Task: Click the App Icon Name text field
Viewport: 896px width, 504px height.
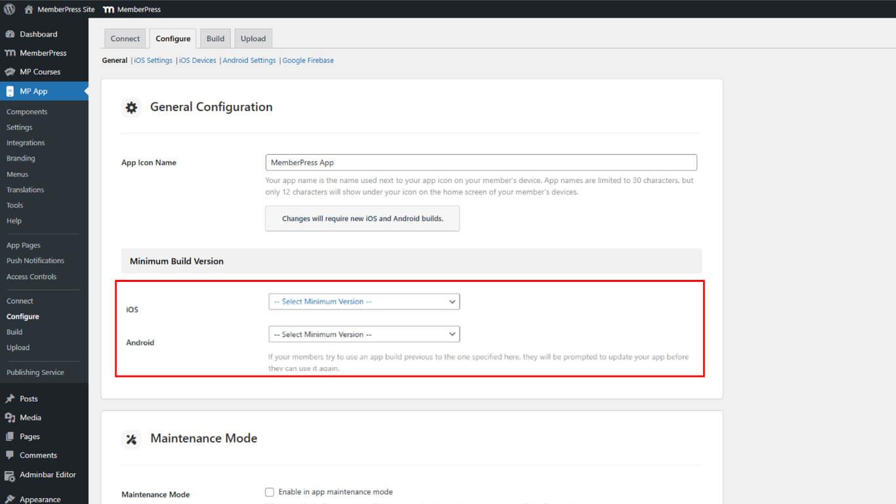Action: coord(481,163)
